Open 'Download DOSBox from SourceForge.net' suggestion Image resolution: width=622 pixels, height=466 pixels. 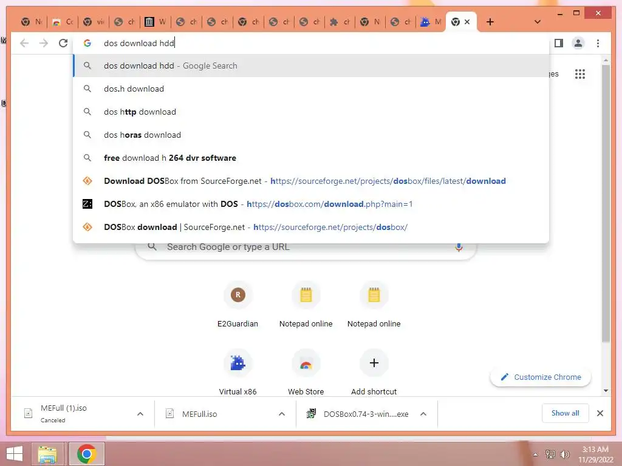(311, 181)
